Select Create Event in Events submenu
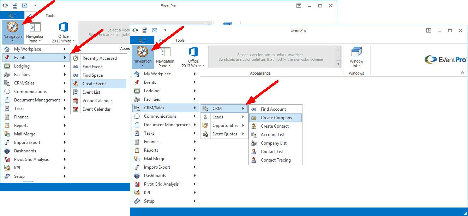This screenshot has width=468, height=216. (x=98, y=84)
